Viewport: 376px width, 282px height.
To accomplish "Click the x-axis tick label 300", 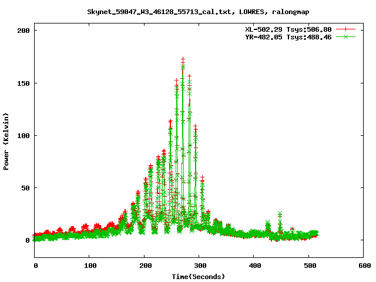I will coord(200,266).
